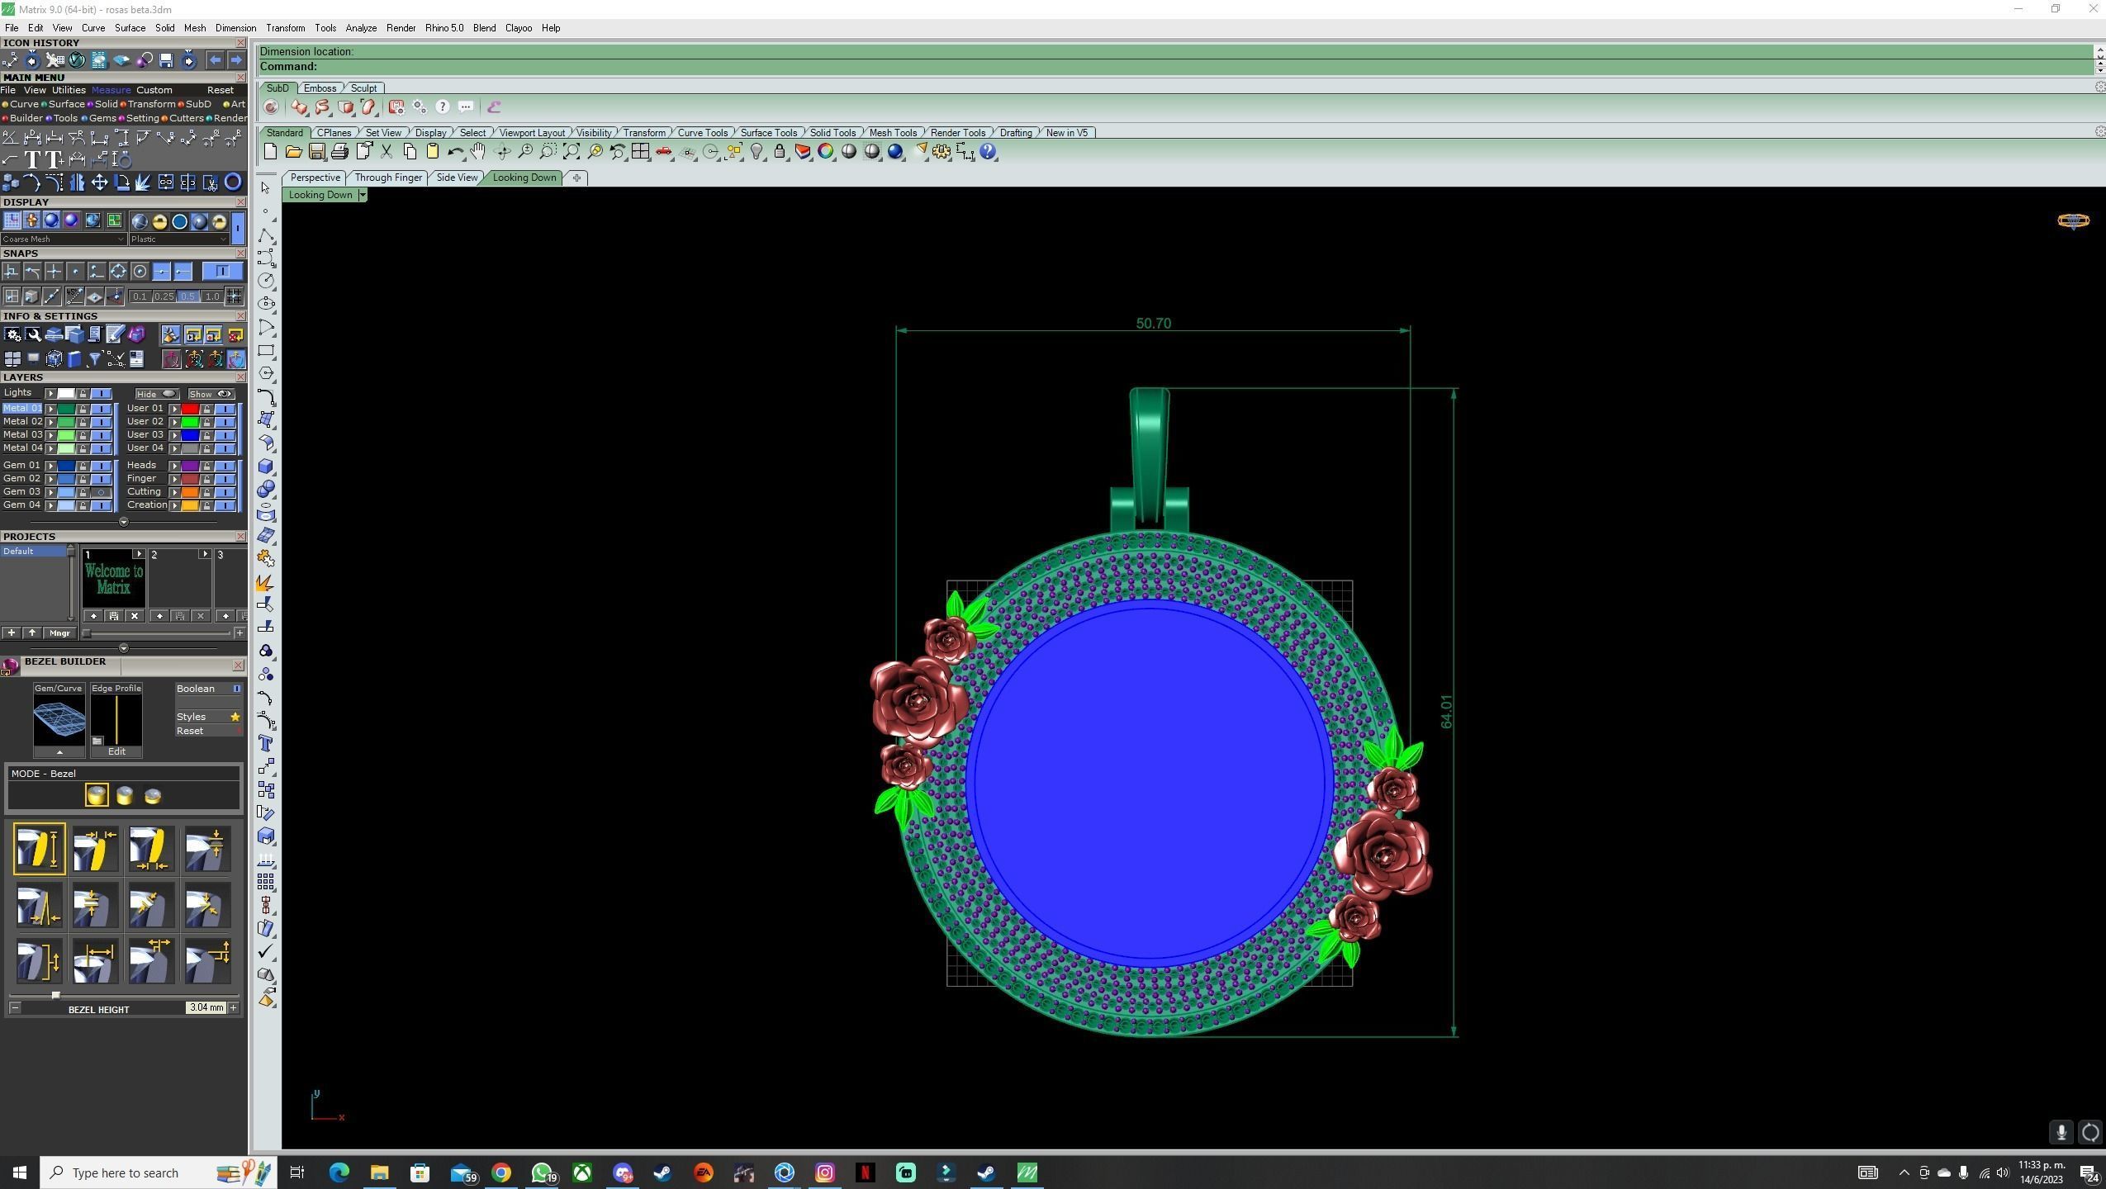Image resolution: width=2106 pixels, height=1189 pixels.
Task: Click the Metal 03 layer color swatch
Action: (66, 435)
